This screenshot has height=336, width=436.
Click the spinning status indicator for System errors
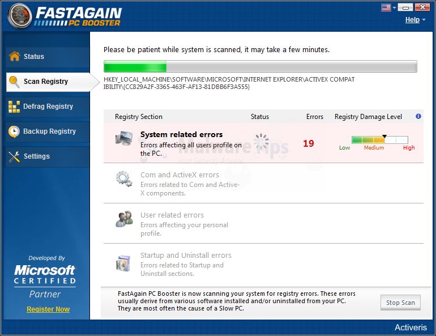click(262, 141)
